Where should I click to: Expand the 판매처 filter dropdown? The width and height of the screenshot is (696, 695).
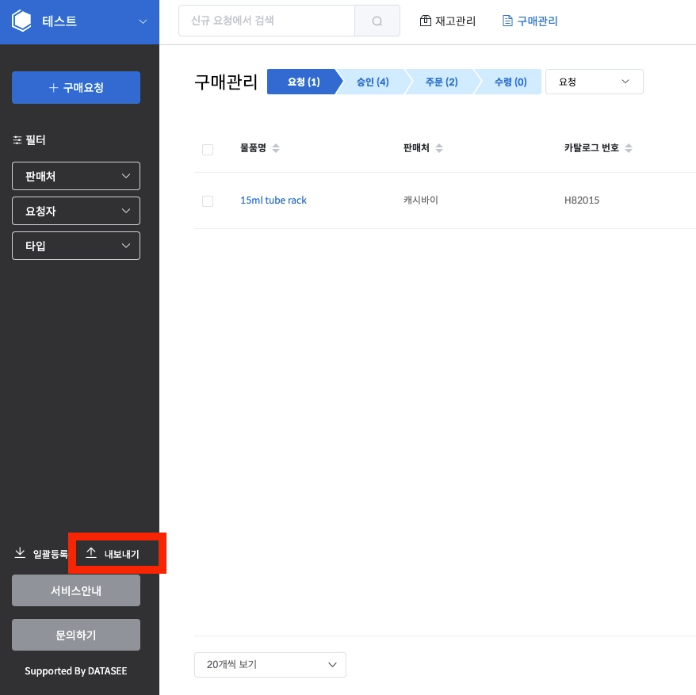(76, 176)
